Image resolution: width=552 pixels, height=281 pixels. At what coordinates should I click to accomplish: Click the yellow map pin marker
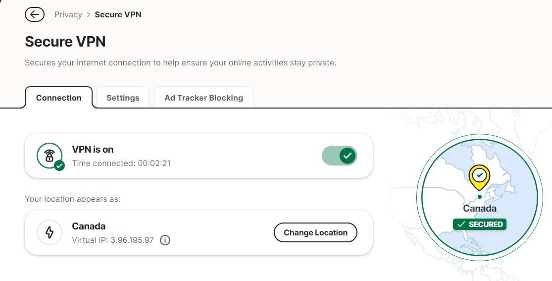pyautogui.click(x=479, y=177)
